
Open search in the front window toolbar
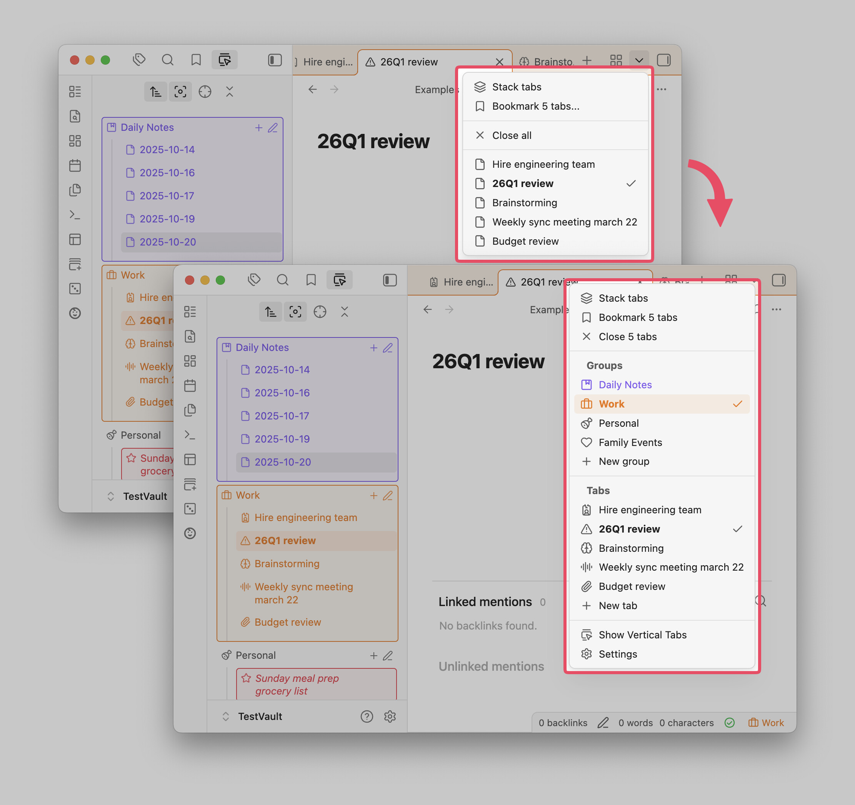[283, 280]
